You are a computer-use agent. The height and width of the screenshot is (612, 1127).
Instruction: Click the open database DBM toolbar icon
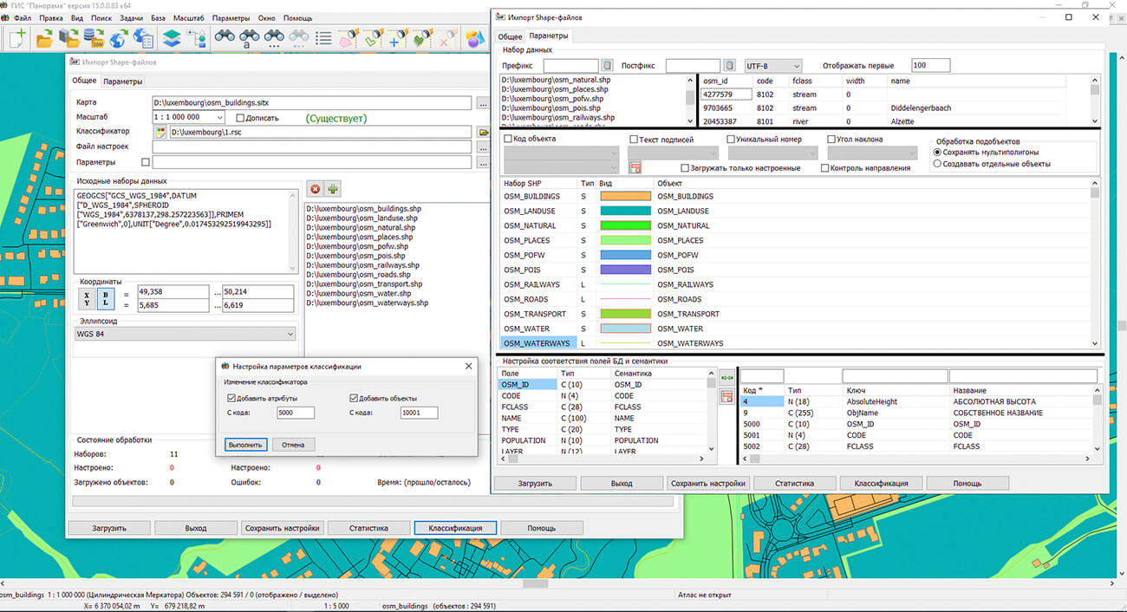pos(94,38)
